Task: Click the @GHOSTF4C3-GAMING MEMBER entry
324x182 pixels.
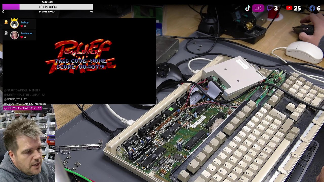Action: [x=25, y=104]
